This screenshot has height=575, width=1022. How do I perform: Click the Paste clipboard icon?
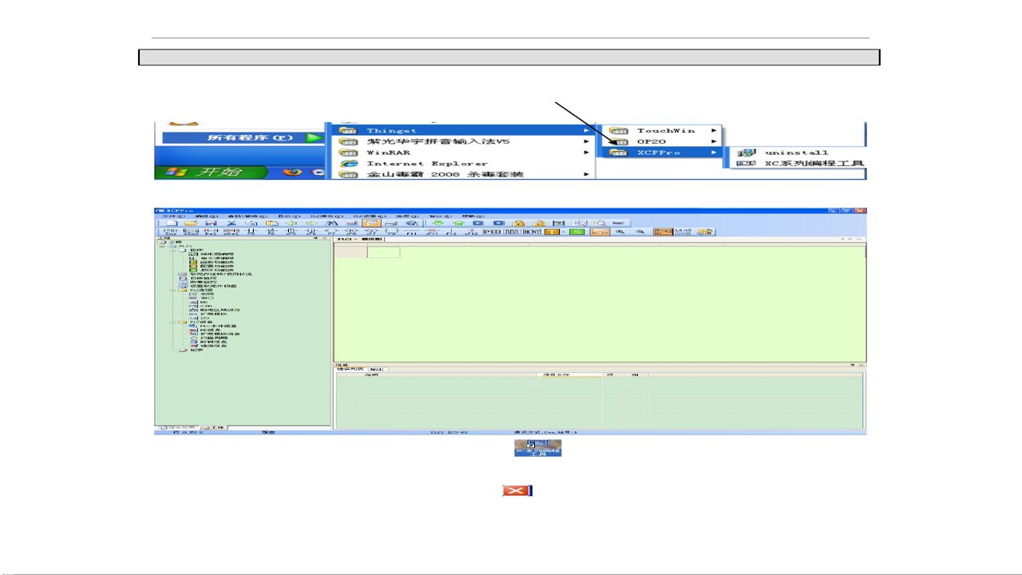[271, 223]
